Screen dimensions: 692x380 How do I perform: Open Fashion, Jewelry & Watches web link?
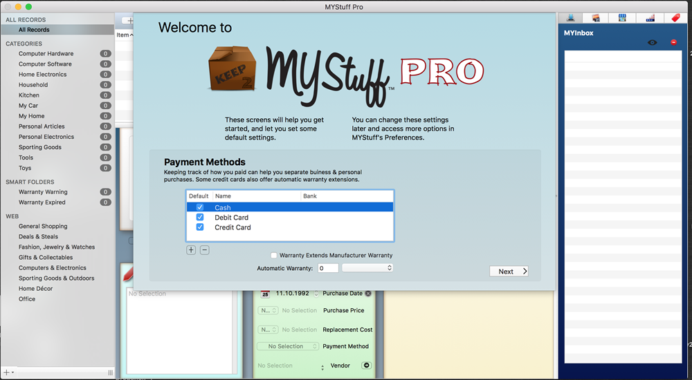pyautogui.click(x=57, y=247)
